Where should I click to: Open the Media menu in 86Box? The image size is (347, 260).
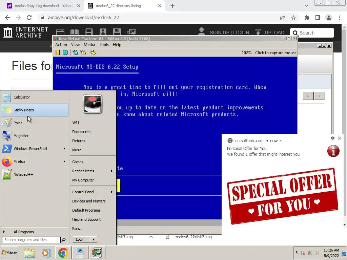pyautogui.click(x=89, y=45)
